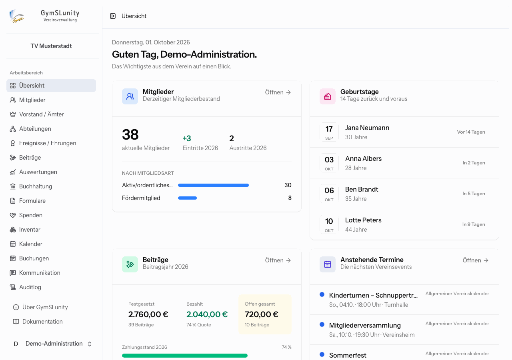Click the Kommunikation message icon

point(13,273)
